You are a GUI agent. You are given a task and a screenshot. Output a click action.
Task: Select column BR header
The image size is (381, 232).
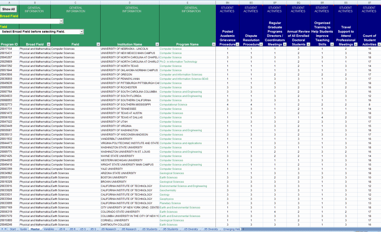(322, 3)
